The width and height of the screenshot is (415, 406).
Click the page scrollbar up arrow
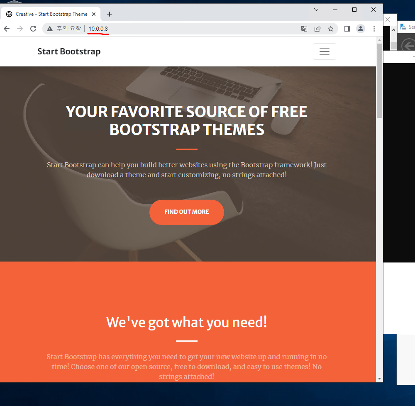(x=380, y=40)
